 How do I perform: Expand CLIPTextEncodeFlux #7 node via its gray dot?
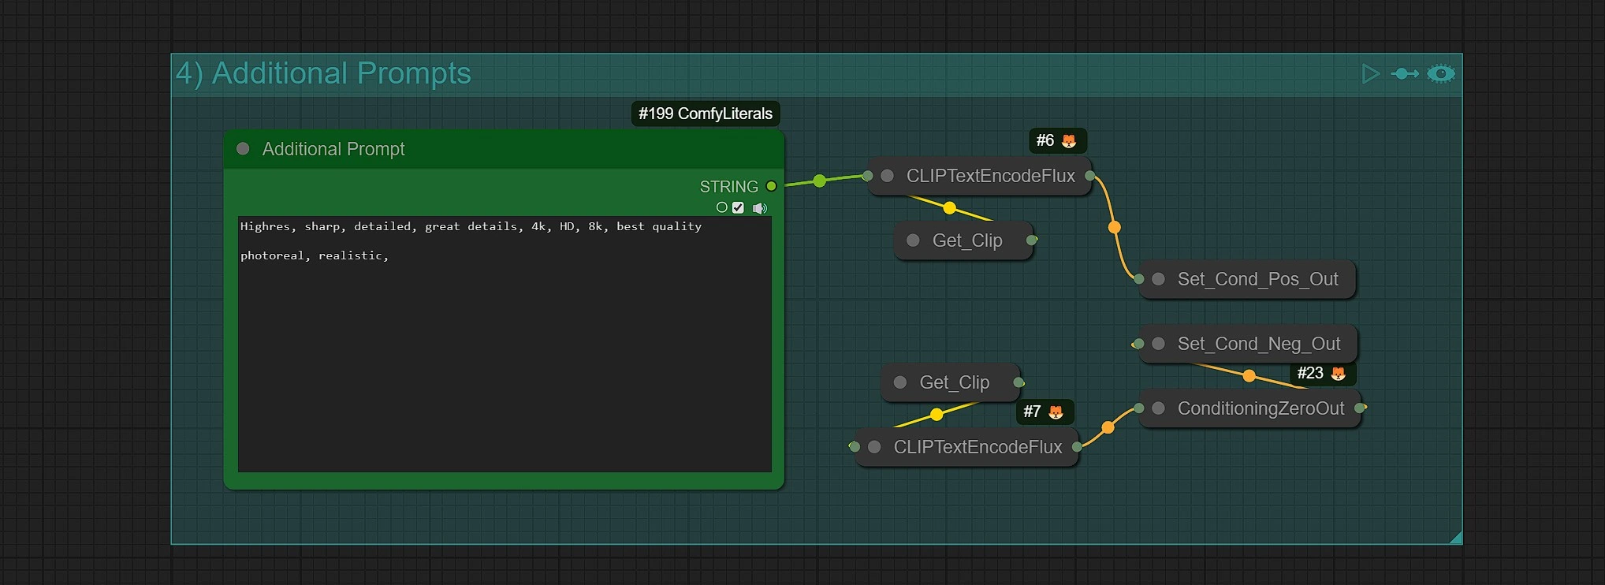tap(874, 447)
